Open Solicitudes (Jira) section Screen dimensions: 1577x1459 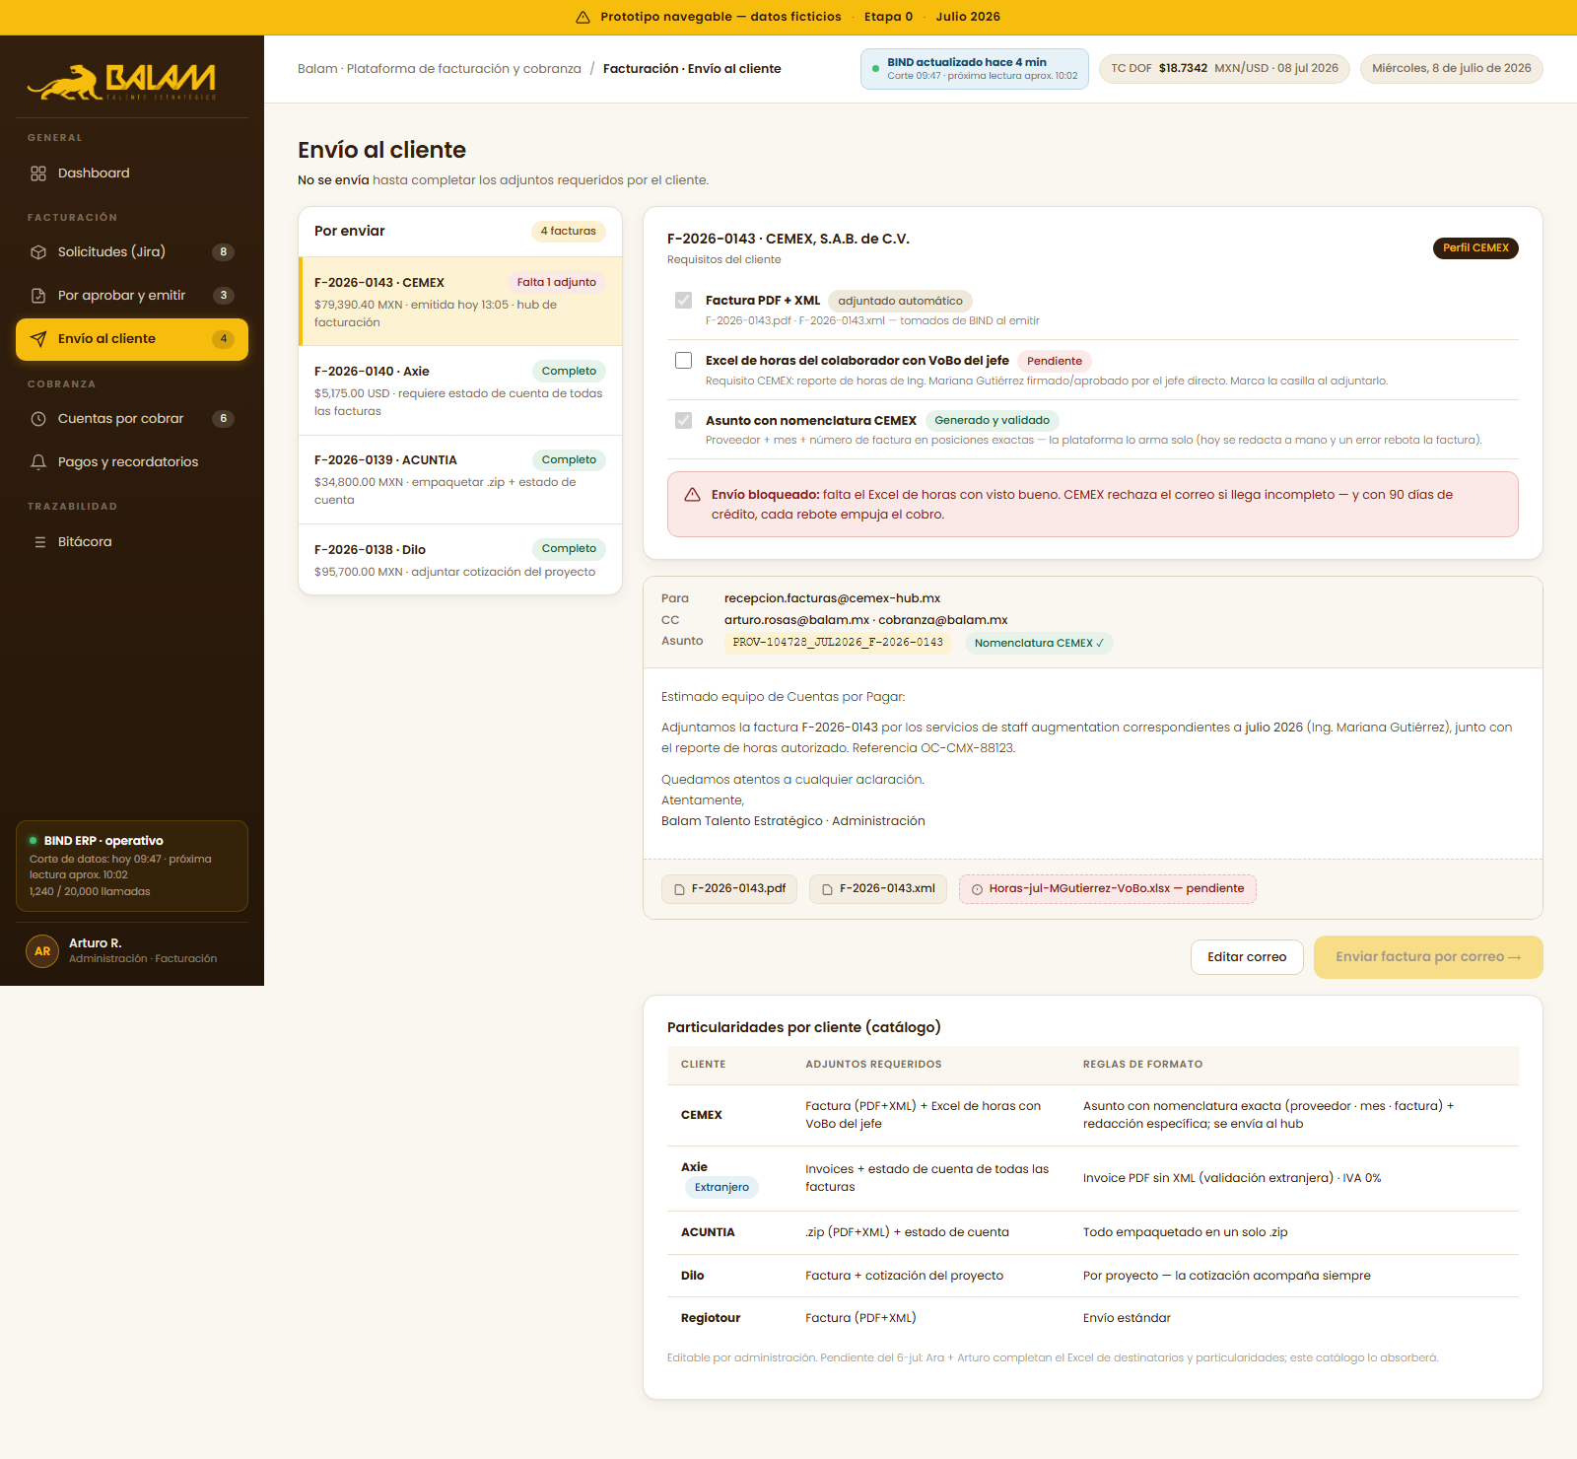[132, 252]
